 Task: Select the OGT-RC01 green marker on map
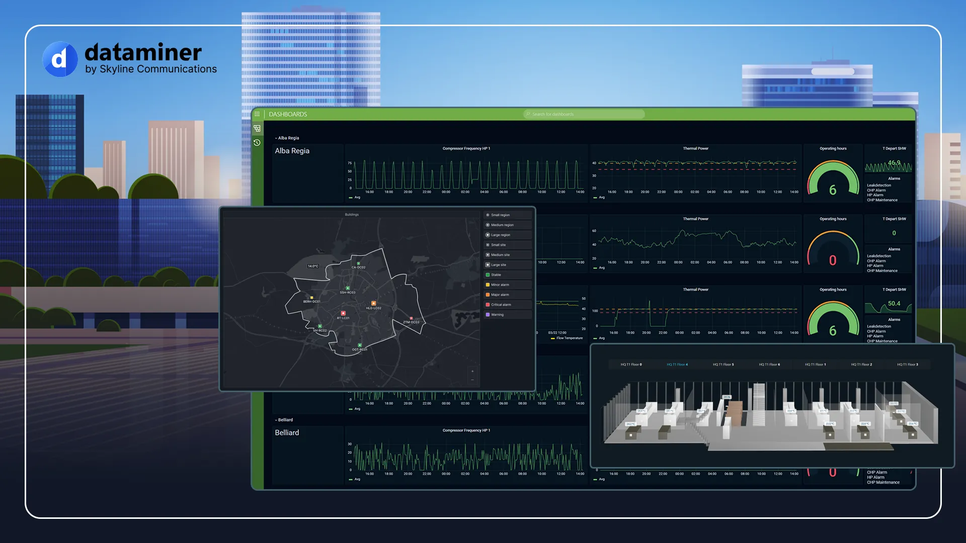(x=360, y=345)
